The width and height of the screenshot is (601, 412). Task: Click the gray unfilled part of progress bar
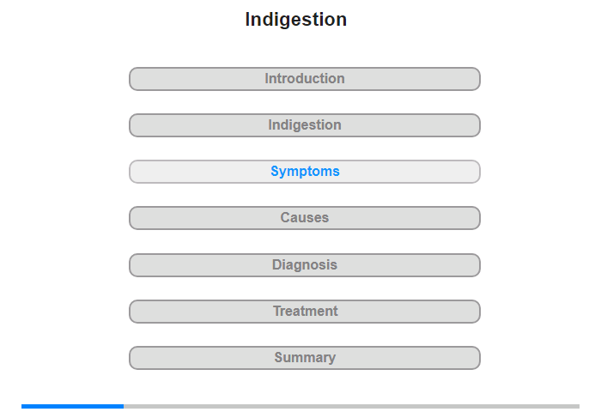[352, 406]
